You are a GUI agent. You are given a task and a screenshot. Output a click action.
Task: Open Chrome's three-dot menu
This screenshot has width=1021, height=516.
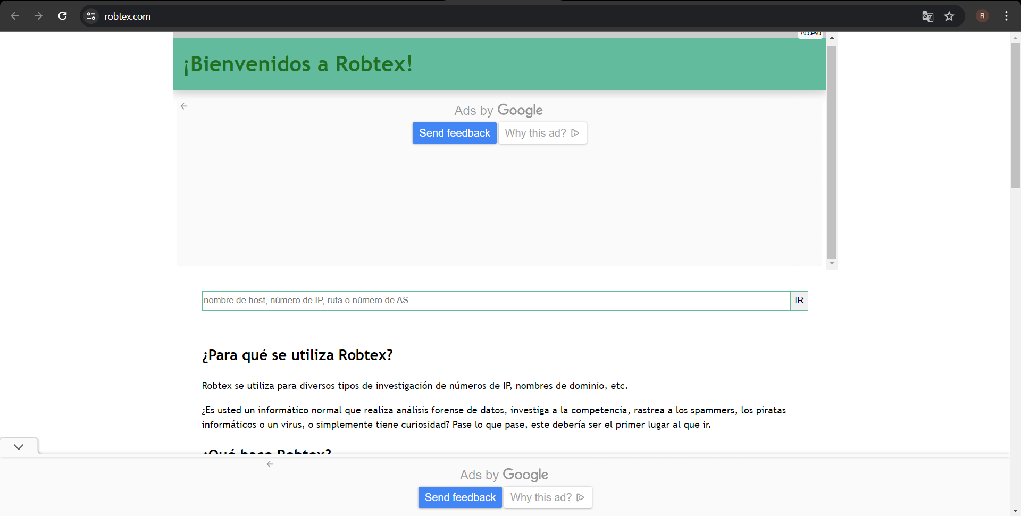(1006, 16)
